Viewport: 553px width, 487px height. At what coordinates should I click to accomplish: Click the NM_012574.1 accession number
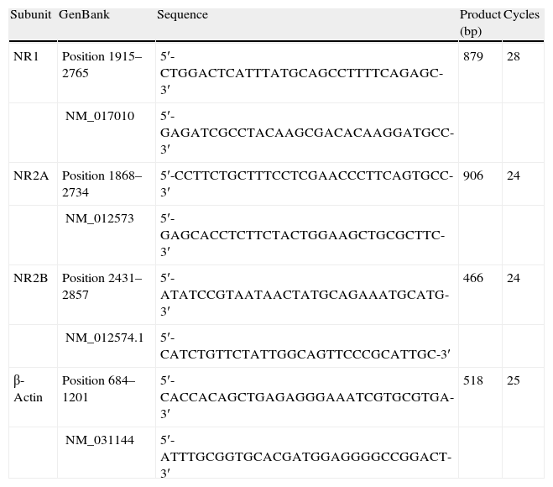[105, 338]
